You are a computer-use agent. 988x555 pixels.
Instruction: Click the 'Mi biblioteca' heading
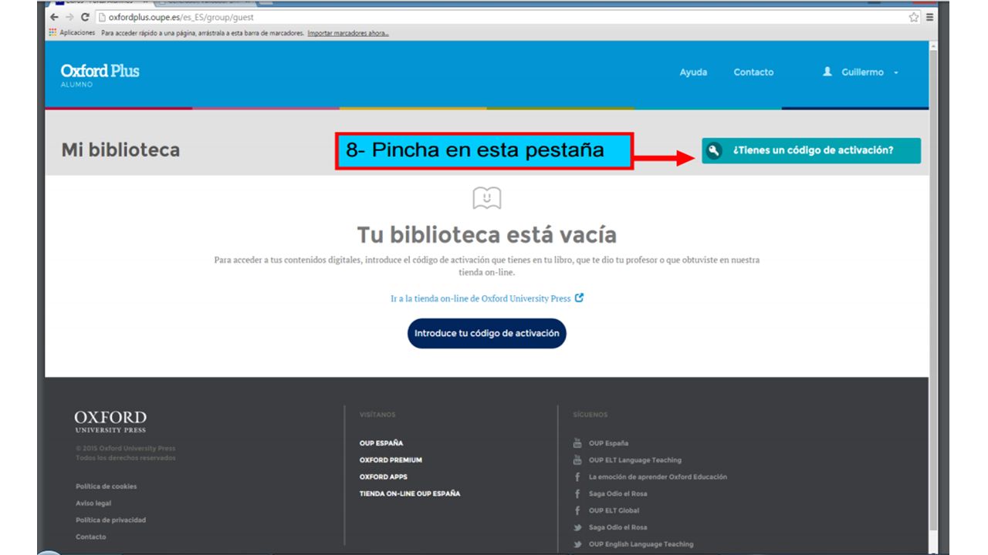coord(120,150)
